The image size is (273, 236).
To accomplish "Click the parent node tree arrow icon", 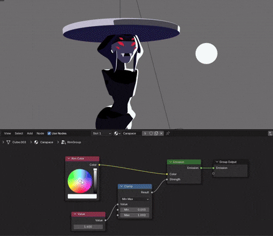I will tap(271, 133).
